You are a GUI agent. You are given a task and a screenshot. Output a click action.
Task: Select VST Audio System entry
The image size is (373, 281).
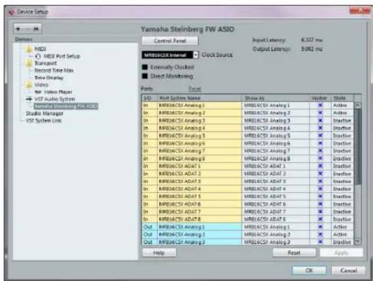tap(55, 99)
